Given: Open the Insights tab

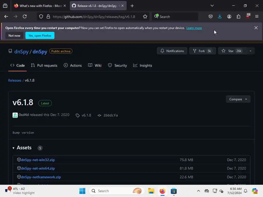Looking at the screenshot, I should click(143, 65).
